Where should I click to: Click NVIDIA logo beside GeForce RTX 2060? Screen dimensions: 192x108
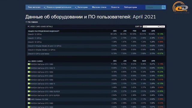pos(29,76)
